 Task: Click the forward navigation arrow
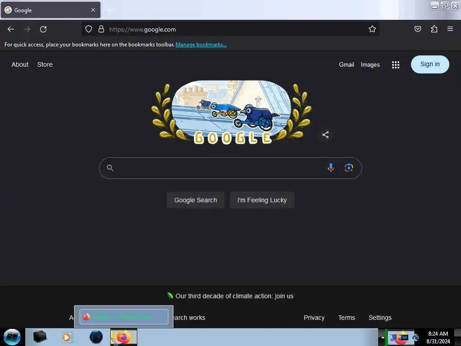[x=27, y=29]
